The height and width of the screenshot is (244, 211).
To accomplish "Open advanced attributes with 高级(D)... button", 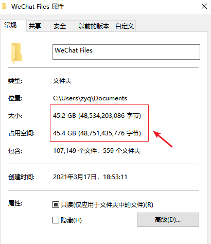I will point(168,220).
